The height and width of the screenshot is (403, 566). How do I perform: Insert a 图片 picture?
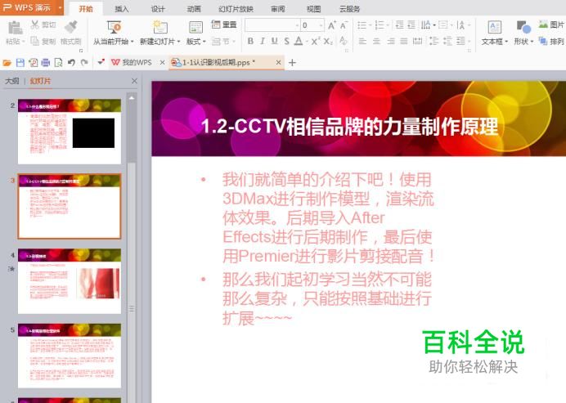pyautogui.click(x=551, y=25)
